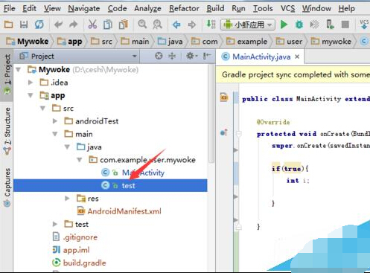
Task: Open Find with magnifier icon
Action: coord(142,25)
